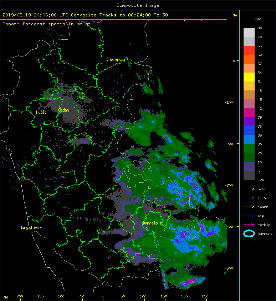276x301 pixels.
Task: Click the 'Gadag' city label
Action: point(63,110)
